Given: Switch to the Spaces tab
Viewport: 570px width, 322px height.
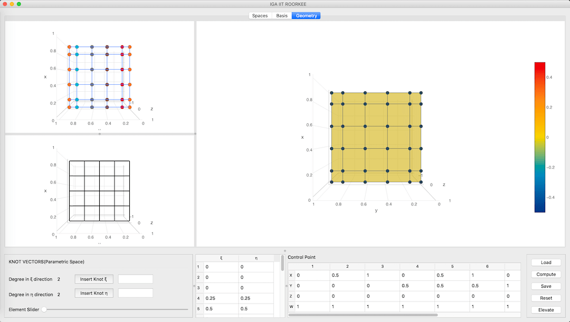Looking at the screenshot, I should coord(260,16).
